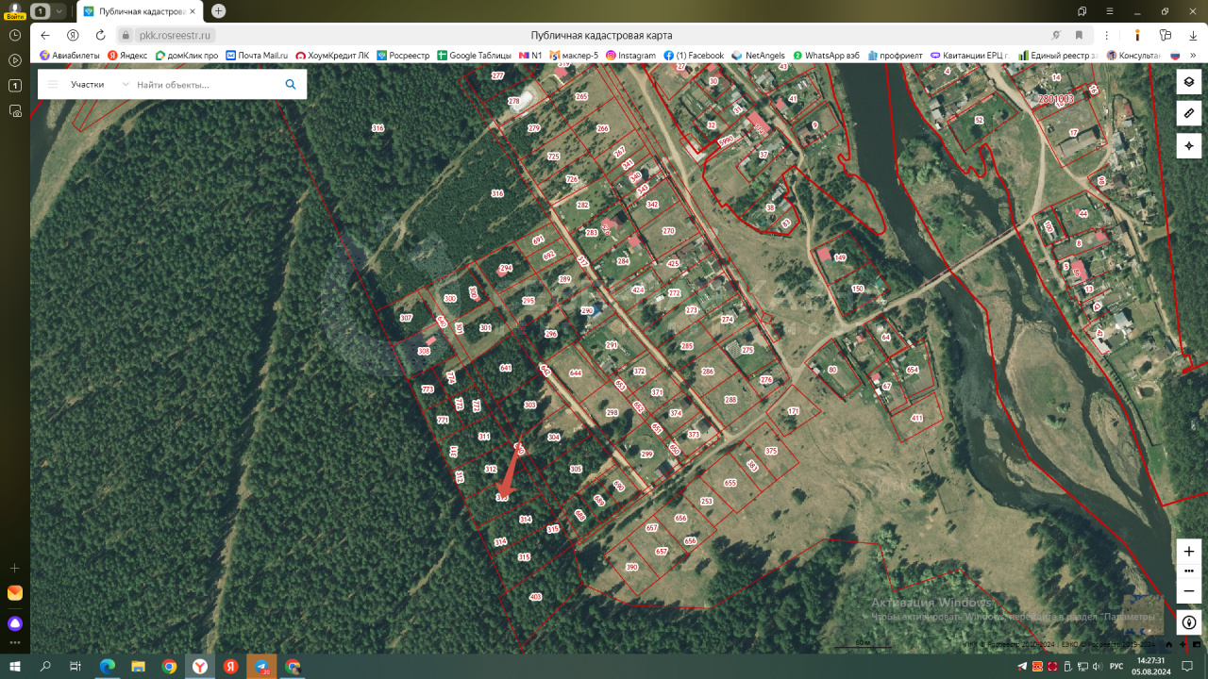The image size is (1208, 679).
Task: Open Yandex home button in toolbar
Action: pyautogui.click(x=73, y=35)
